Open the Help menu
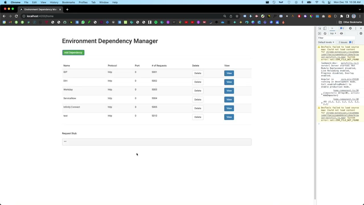 coord(115,2)
